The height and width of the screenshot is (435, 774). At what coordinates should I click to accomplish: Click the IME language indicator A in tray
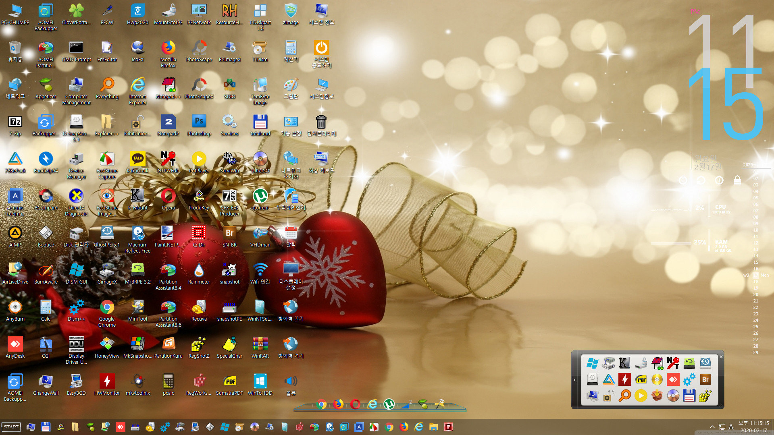(x=731, y=427)
